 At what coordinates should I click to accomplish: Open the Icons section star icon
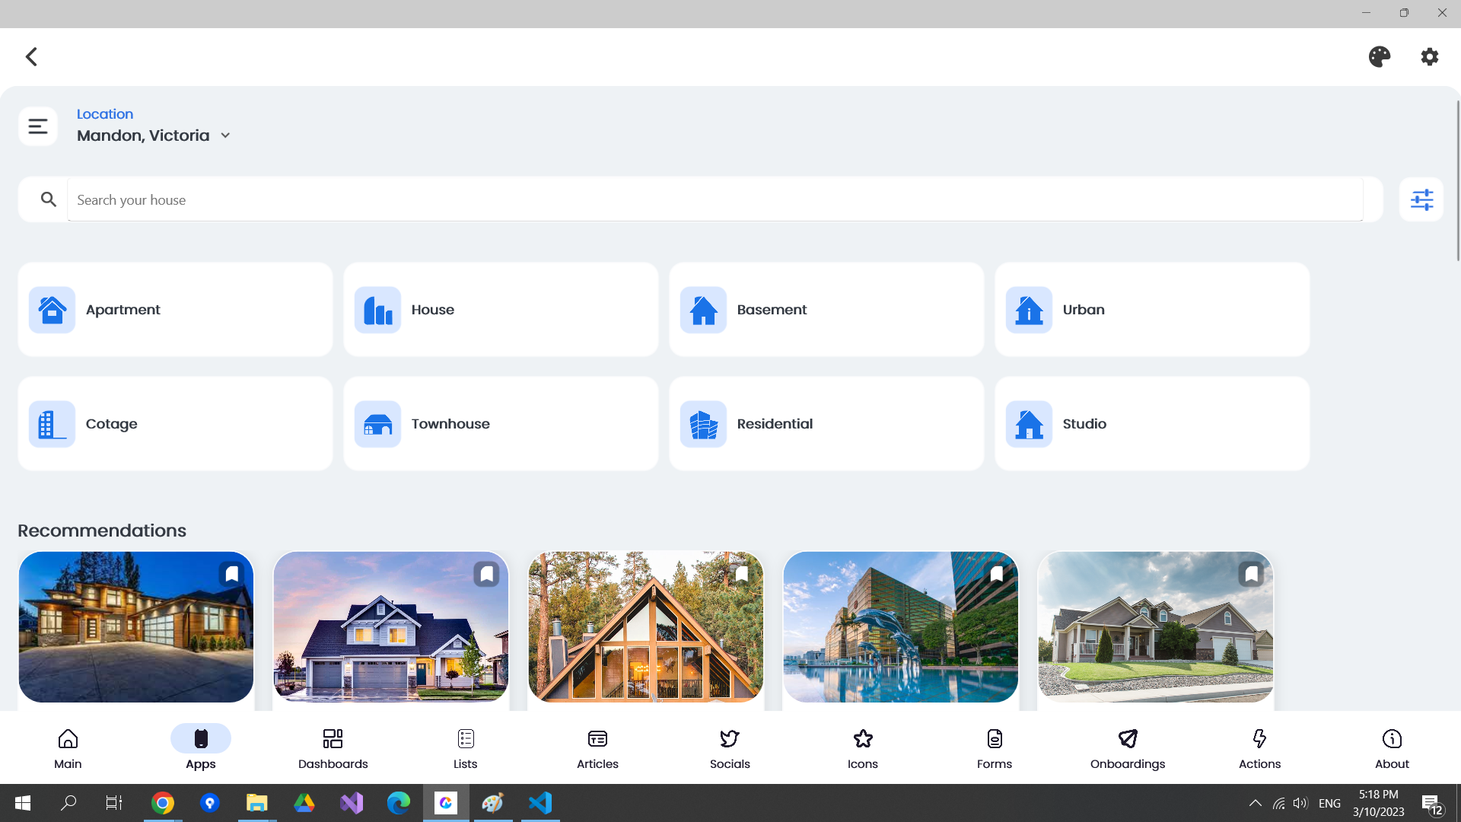862,739
